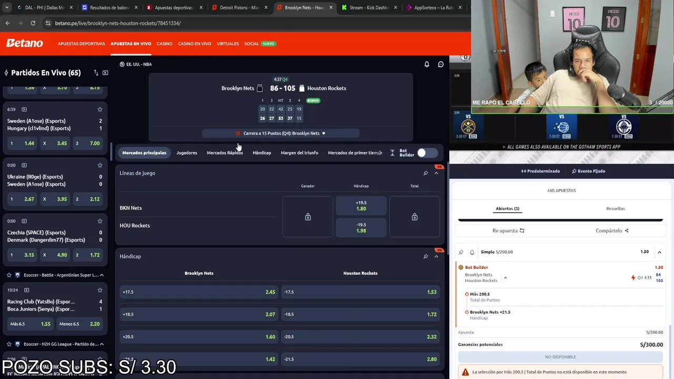The height and width of the screenshot is (379, 674).
Task: Favorite the Racing Club vs Boca Juniors match
Action: (100, 290)
